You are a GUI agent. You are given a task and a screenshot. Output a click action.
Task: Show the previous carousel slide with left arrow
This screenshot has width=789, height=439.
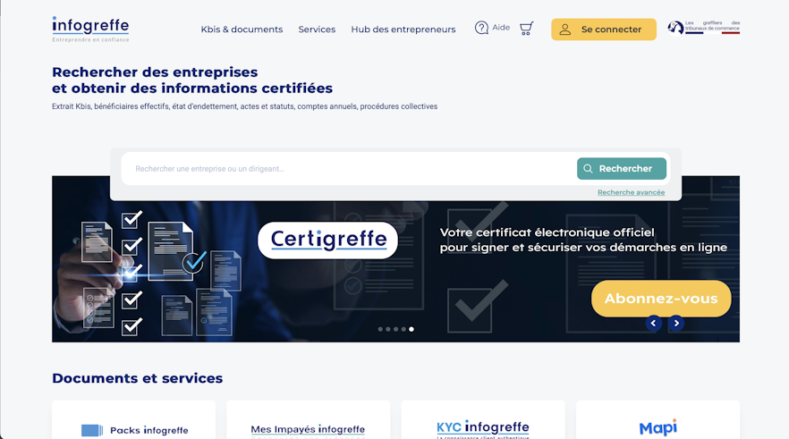(653, 323)
